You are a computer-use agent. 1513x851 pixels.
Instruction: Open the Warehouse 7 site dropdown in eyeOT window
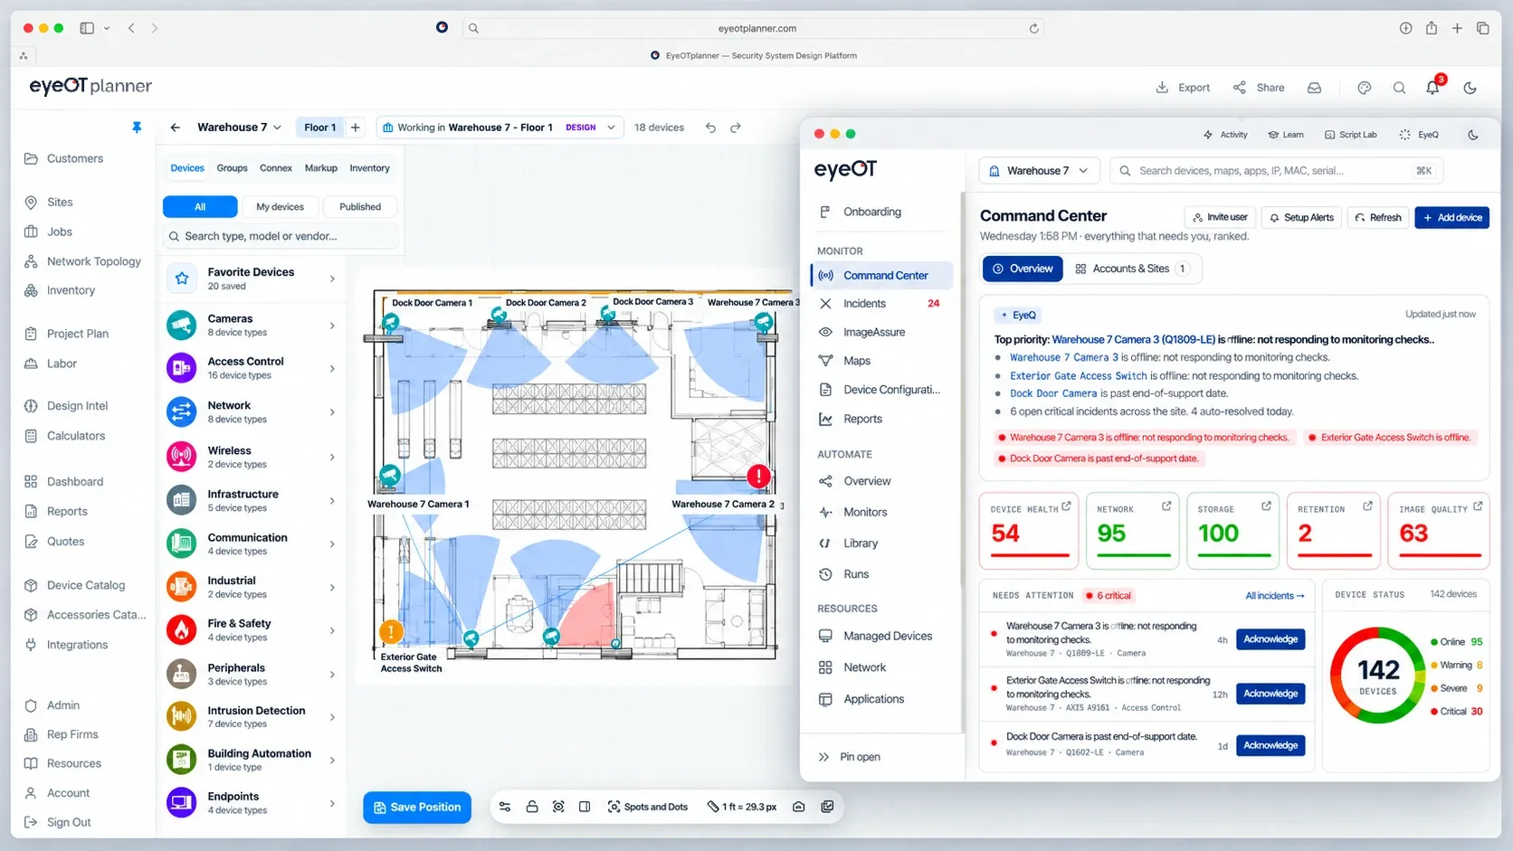tap(1039, 171)
